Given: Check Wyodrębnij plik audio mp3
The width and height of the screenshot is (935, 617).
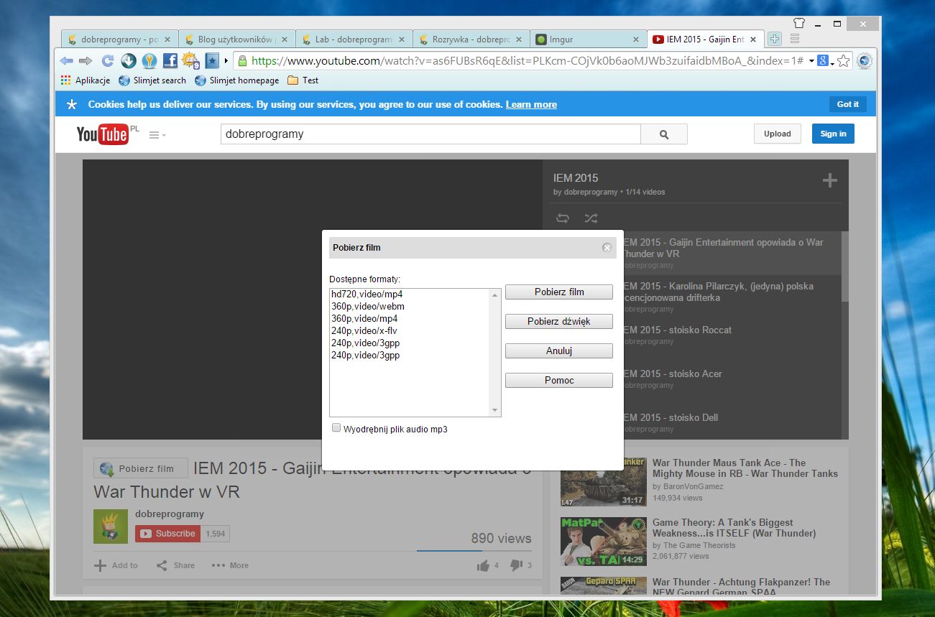Looking at the screenshot, I should point(336,428).
